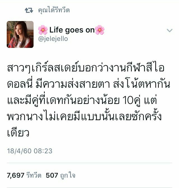Tap the tweet line starting with พวกนาง
Screen dimensions: 179x188
84,116
